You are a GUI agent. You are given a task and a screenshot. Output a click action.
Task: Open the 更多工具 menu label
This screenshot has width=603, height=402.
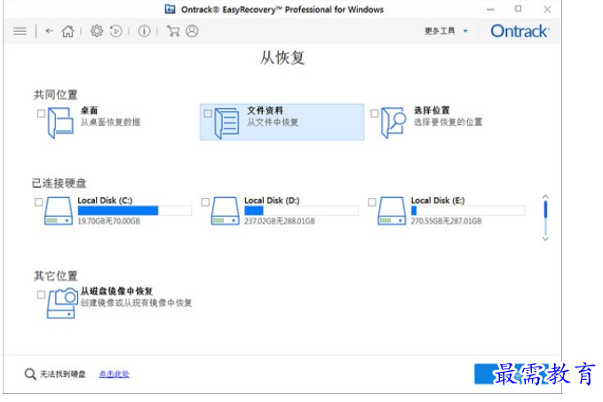tap(440, 31)
